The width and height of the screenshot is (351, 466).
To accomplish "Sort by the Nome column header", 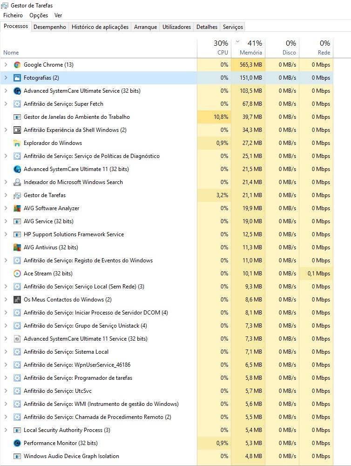I will point(11,53).
